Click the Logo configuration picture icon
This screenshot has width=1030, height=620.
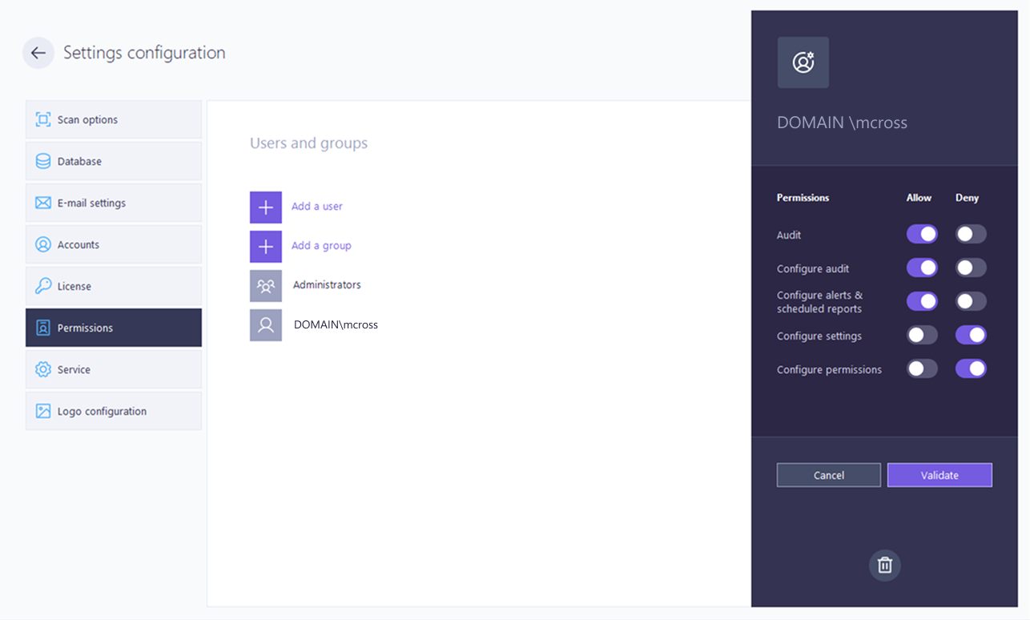[x=43, y=411]
